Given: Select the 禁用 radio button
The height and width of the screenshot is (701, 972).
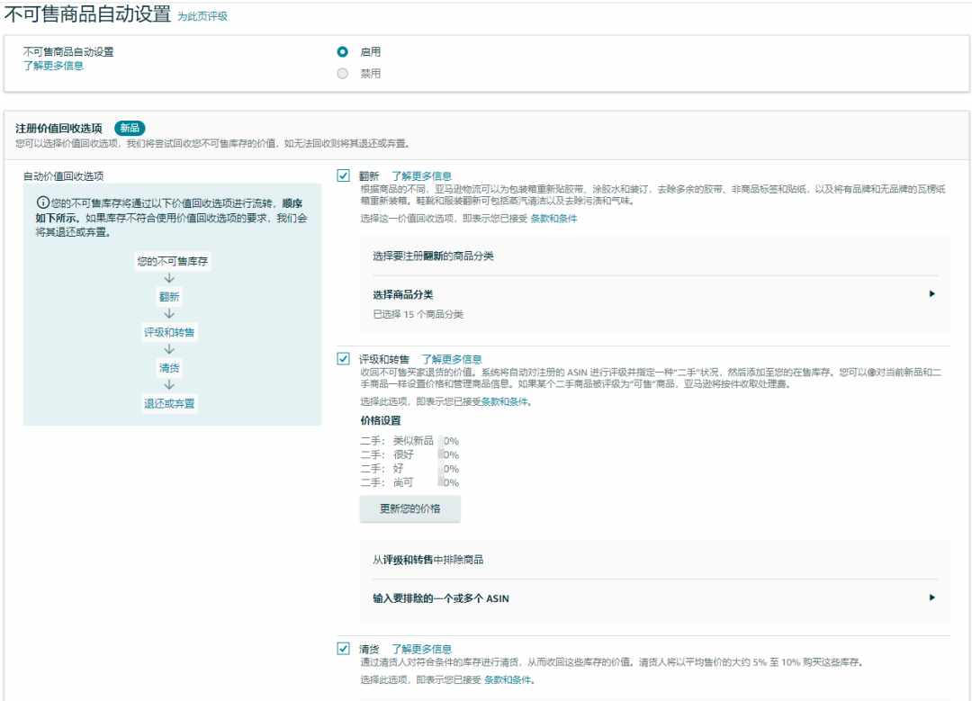Looking at the screenshot, I should coord(342,74).
